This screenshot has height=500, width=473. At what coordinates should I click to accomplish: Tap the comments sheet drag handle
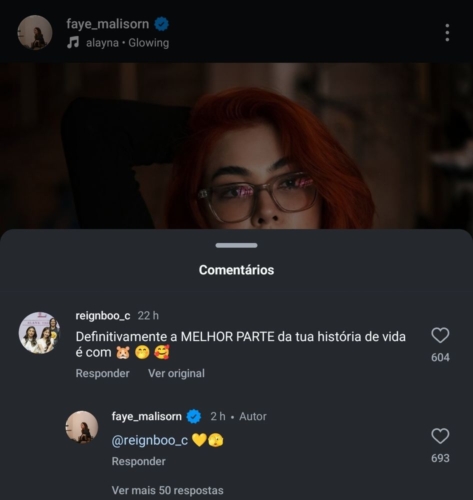(236, 245)
